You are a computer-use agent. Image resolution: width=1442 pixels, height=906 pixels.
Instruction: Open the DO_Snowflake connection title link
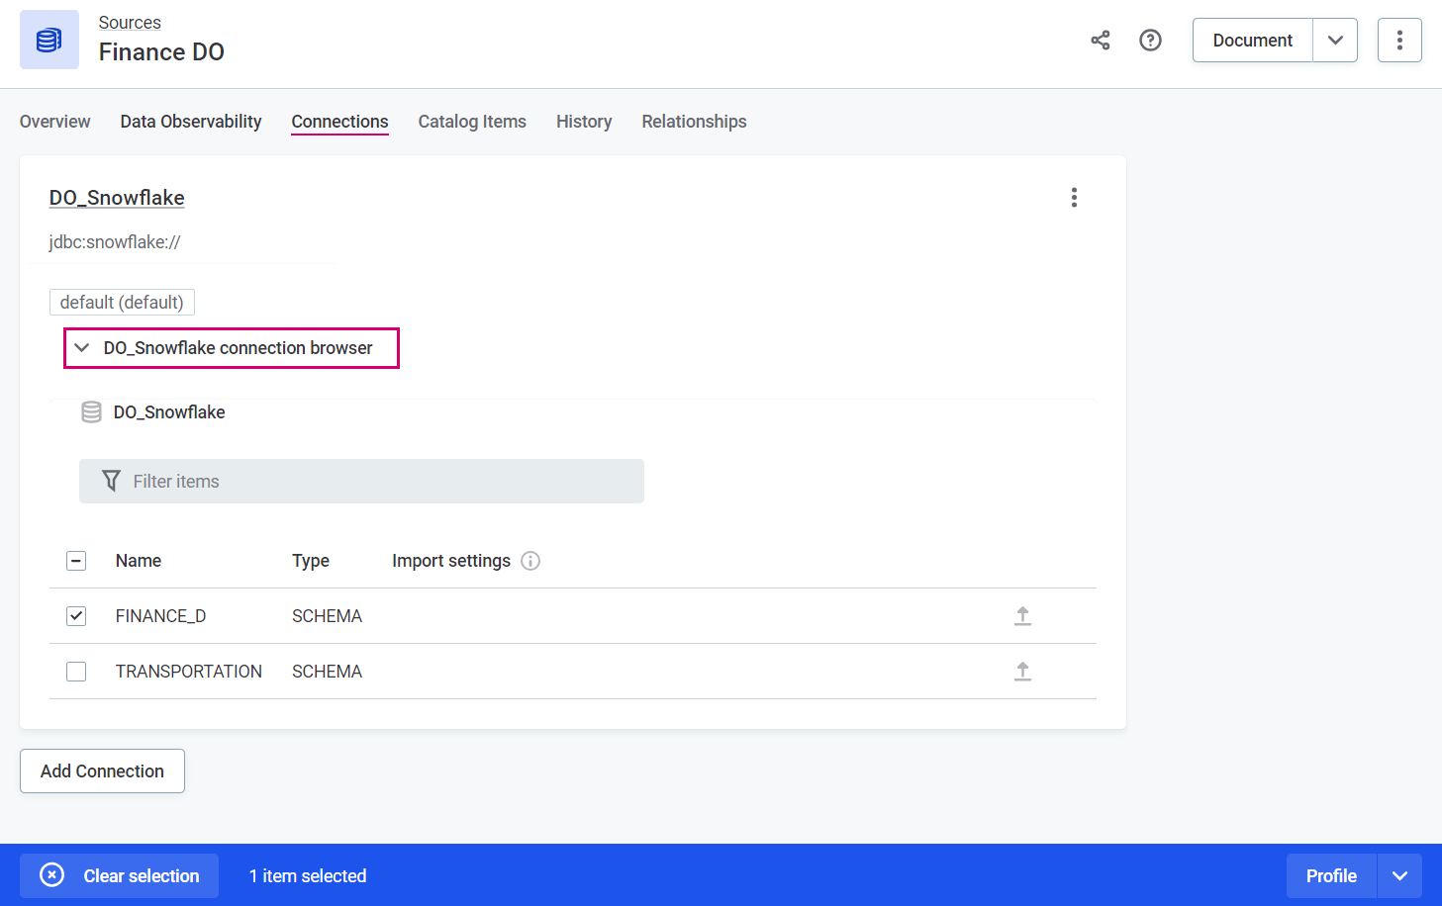point(117,198)
